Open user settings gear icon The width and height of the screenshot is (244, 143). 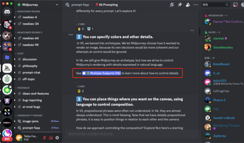[x=57, y=138]
